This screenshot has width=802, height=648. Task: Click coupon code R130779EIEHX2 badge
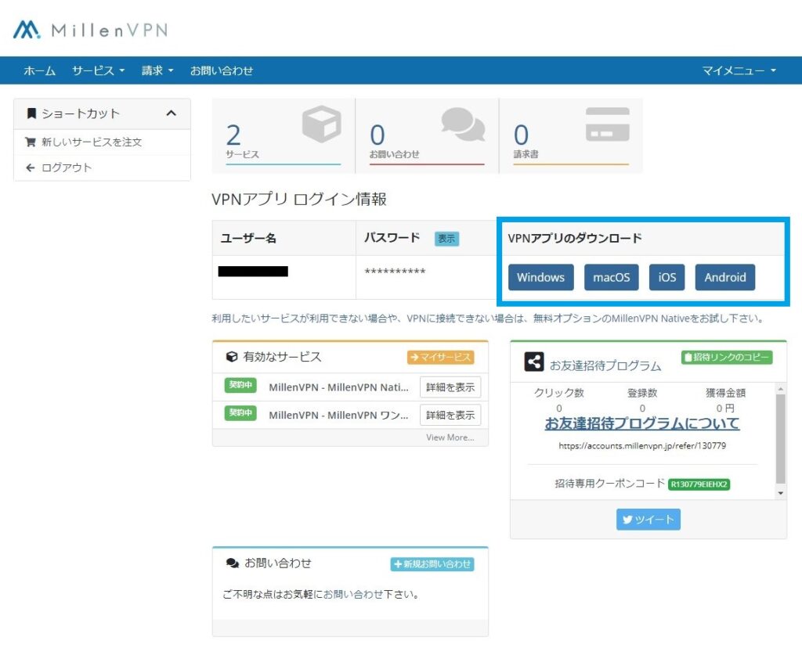pos(699,484)
